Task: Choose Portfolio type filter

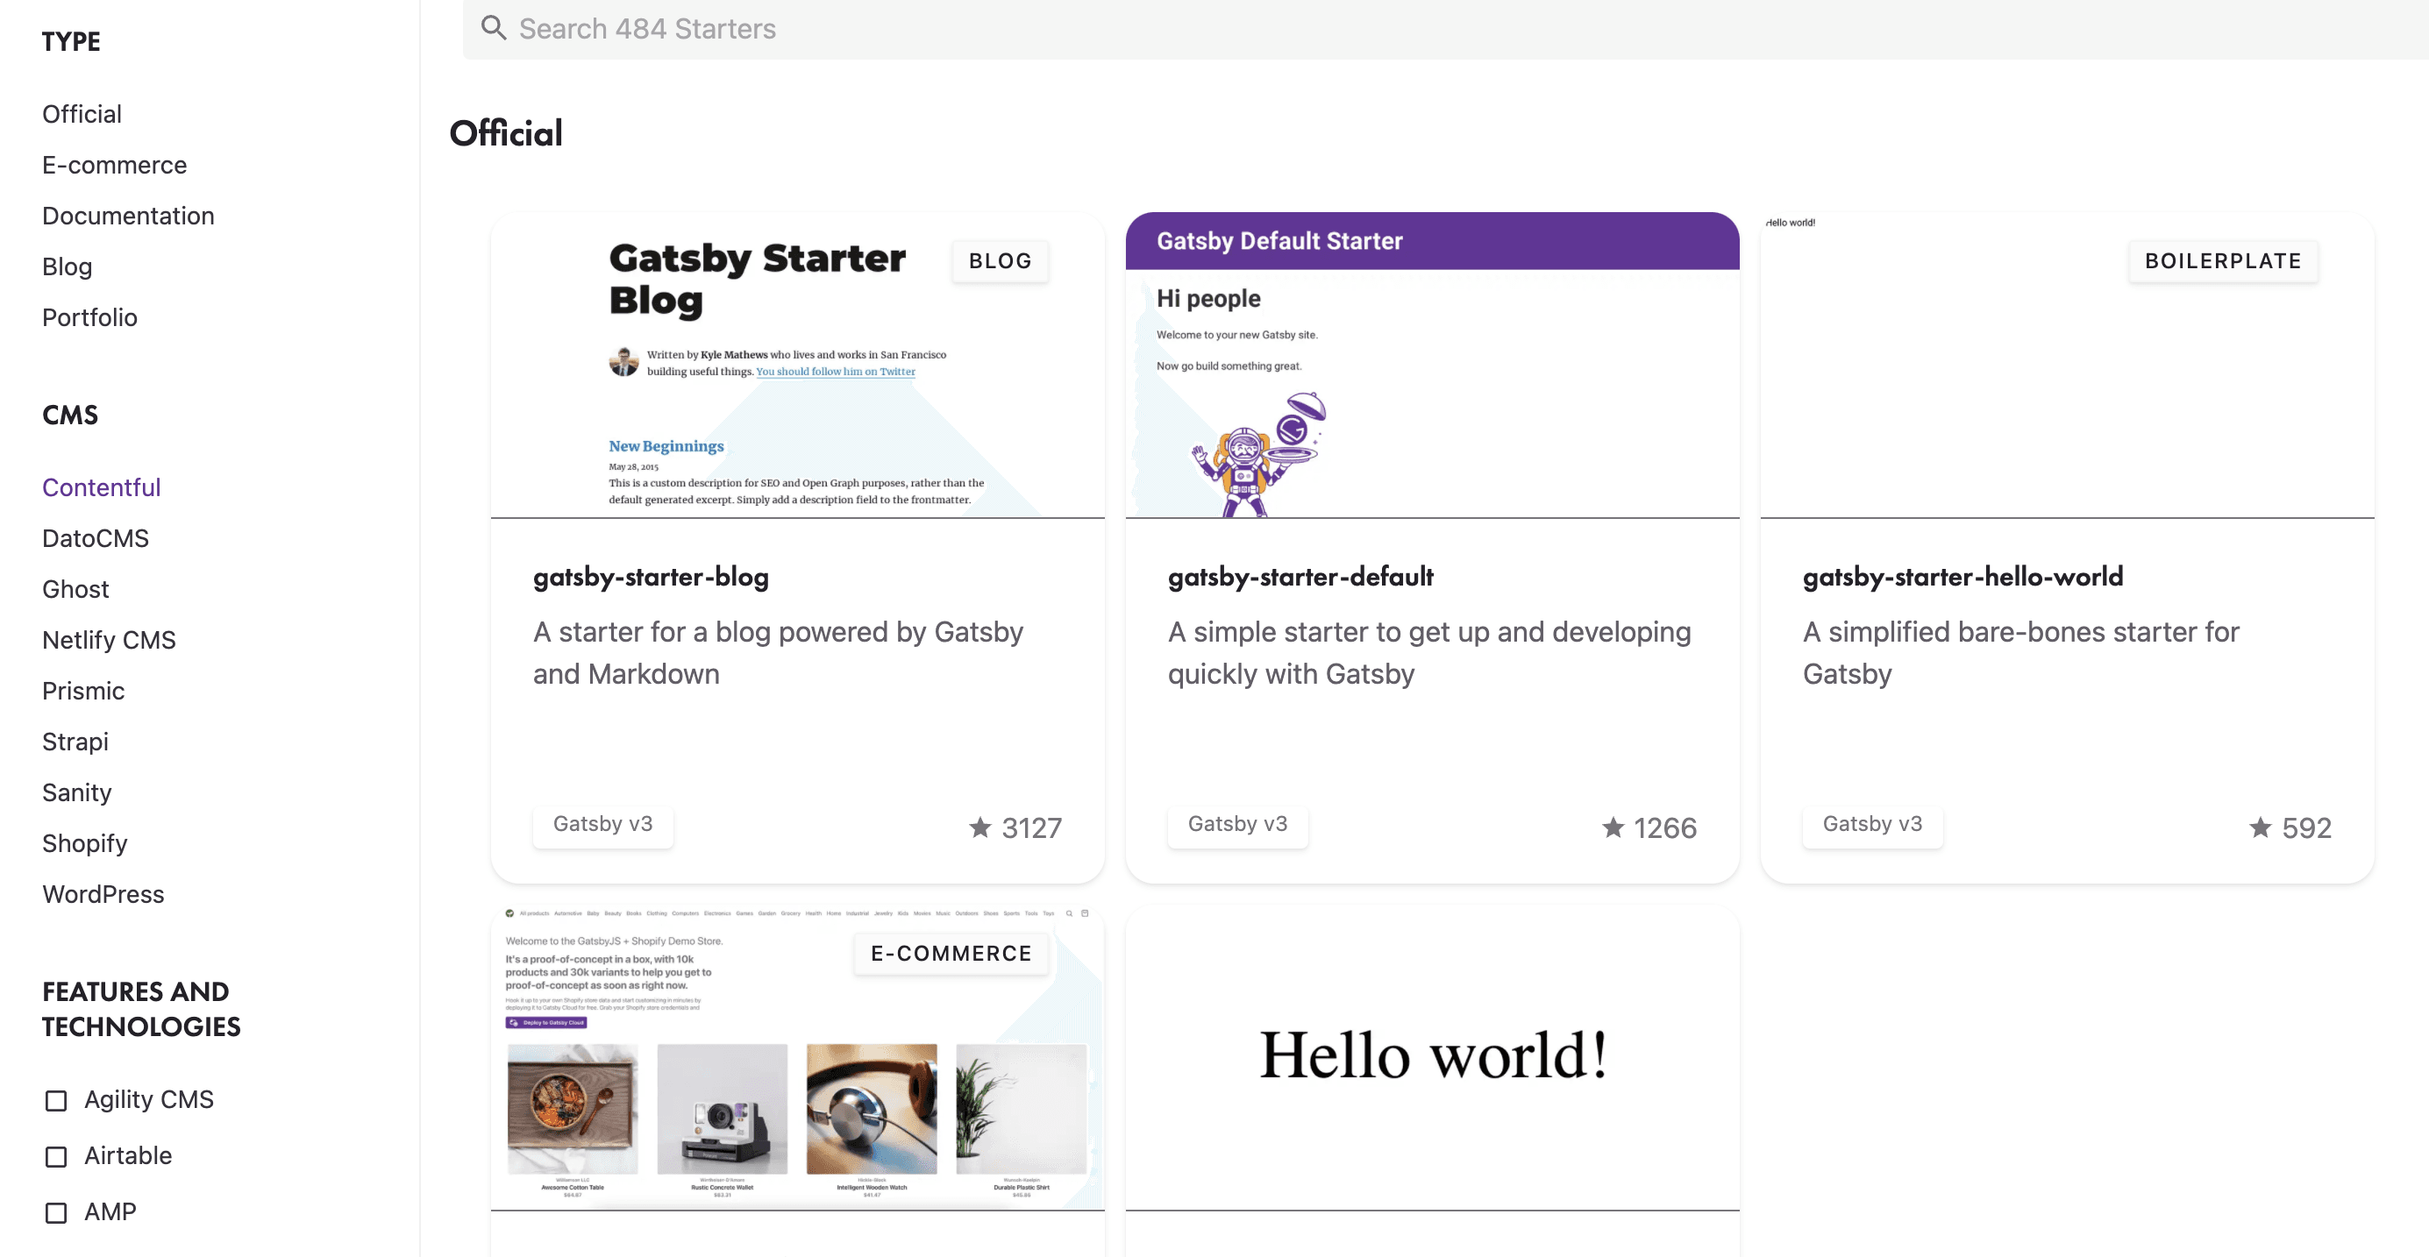Action: [x=89, y=317]
